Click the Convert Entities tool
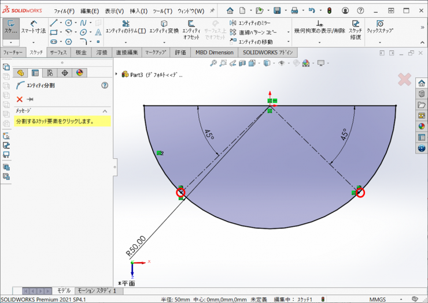Image resolution: width=428 pixels, height=303 pixels. coord(164,27)
